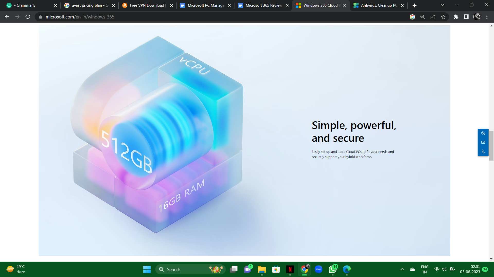Select the email contact icon on right sidebar
Screen dimensions: 494x277
483,142
